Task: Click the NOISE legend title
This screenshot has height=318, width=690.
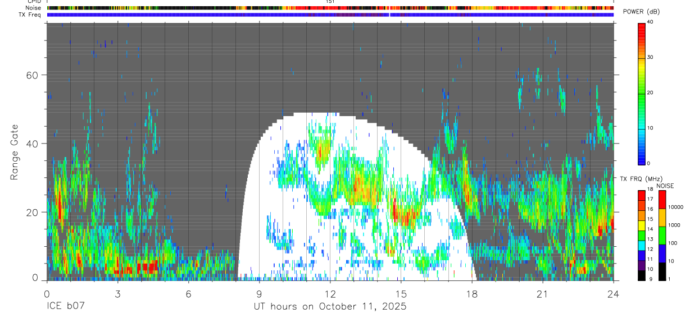Action: (x=665, y=186)
